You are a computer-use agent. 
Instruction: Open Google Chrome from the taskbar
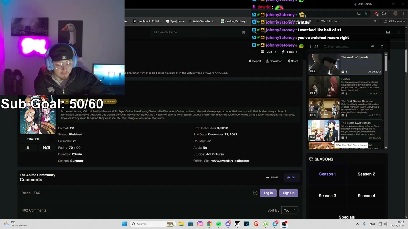click(209, 224)
